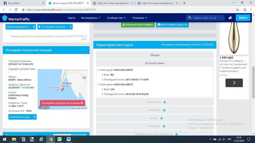Open File Explorer from taskbar
Viewport: 255px width, 143px height.
[x=14, y=139]
